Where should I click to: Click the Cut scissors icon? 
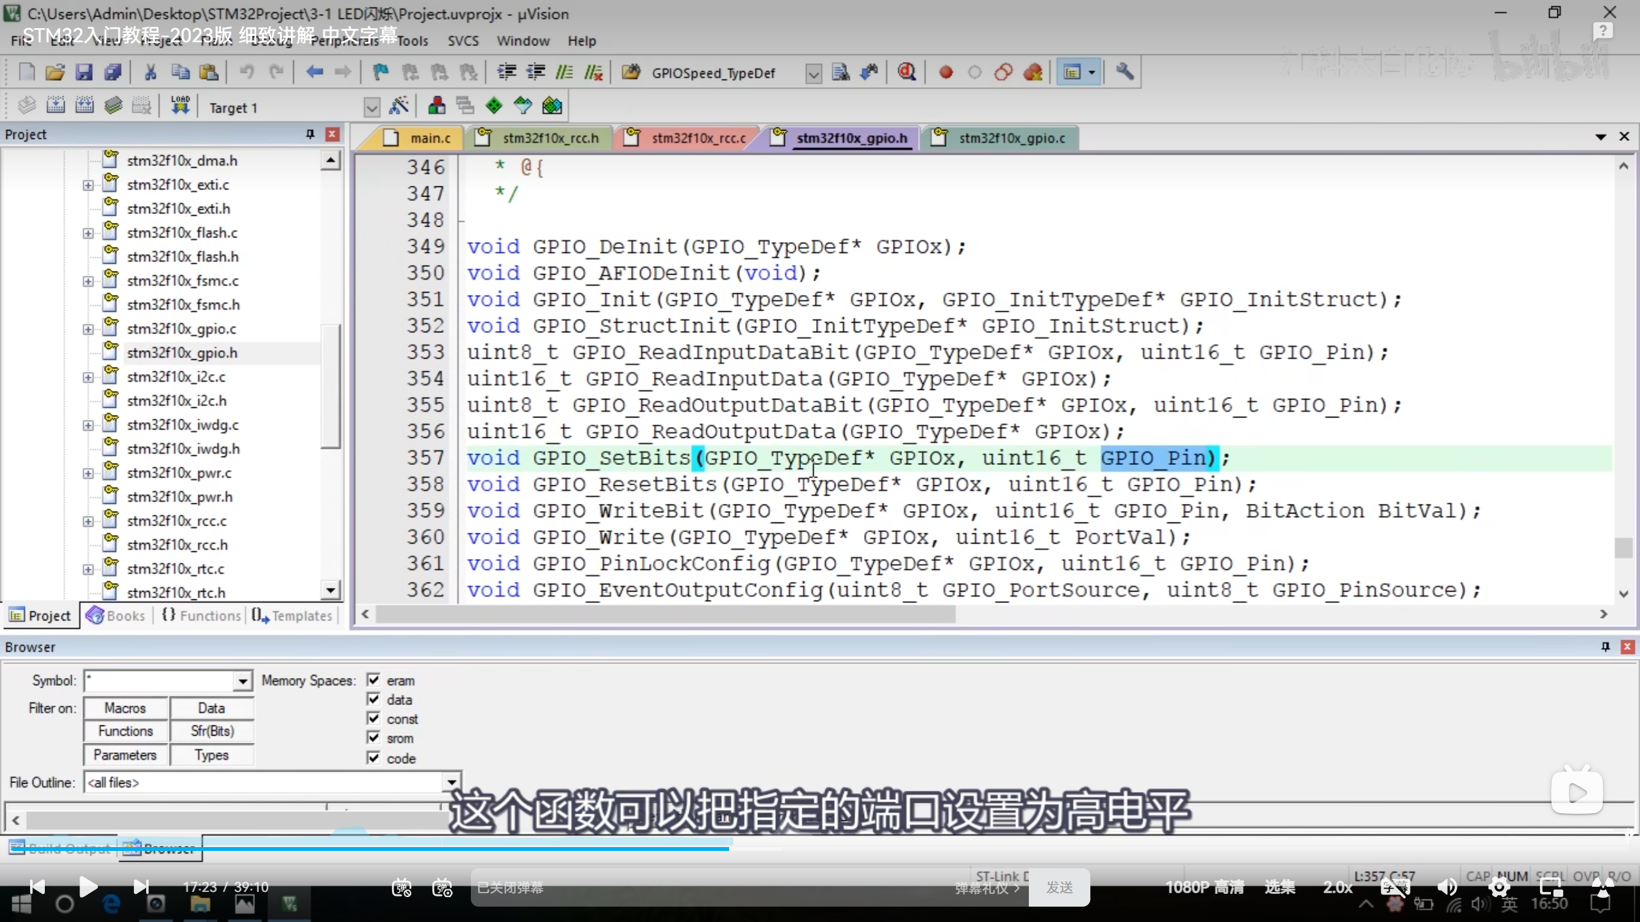tap(151, 72)
